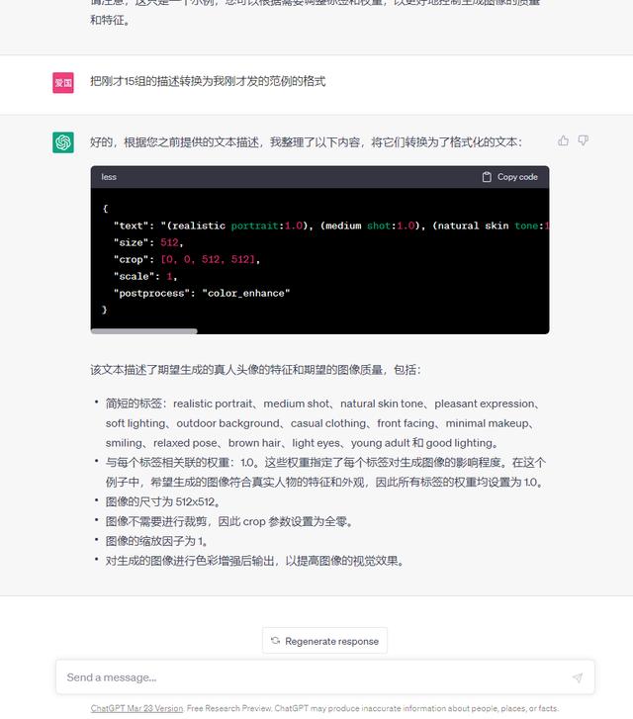633x719 pixels.
Task: Click the assistant's opening sentence starting 好的
Action: [x=307, y=141]
